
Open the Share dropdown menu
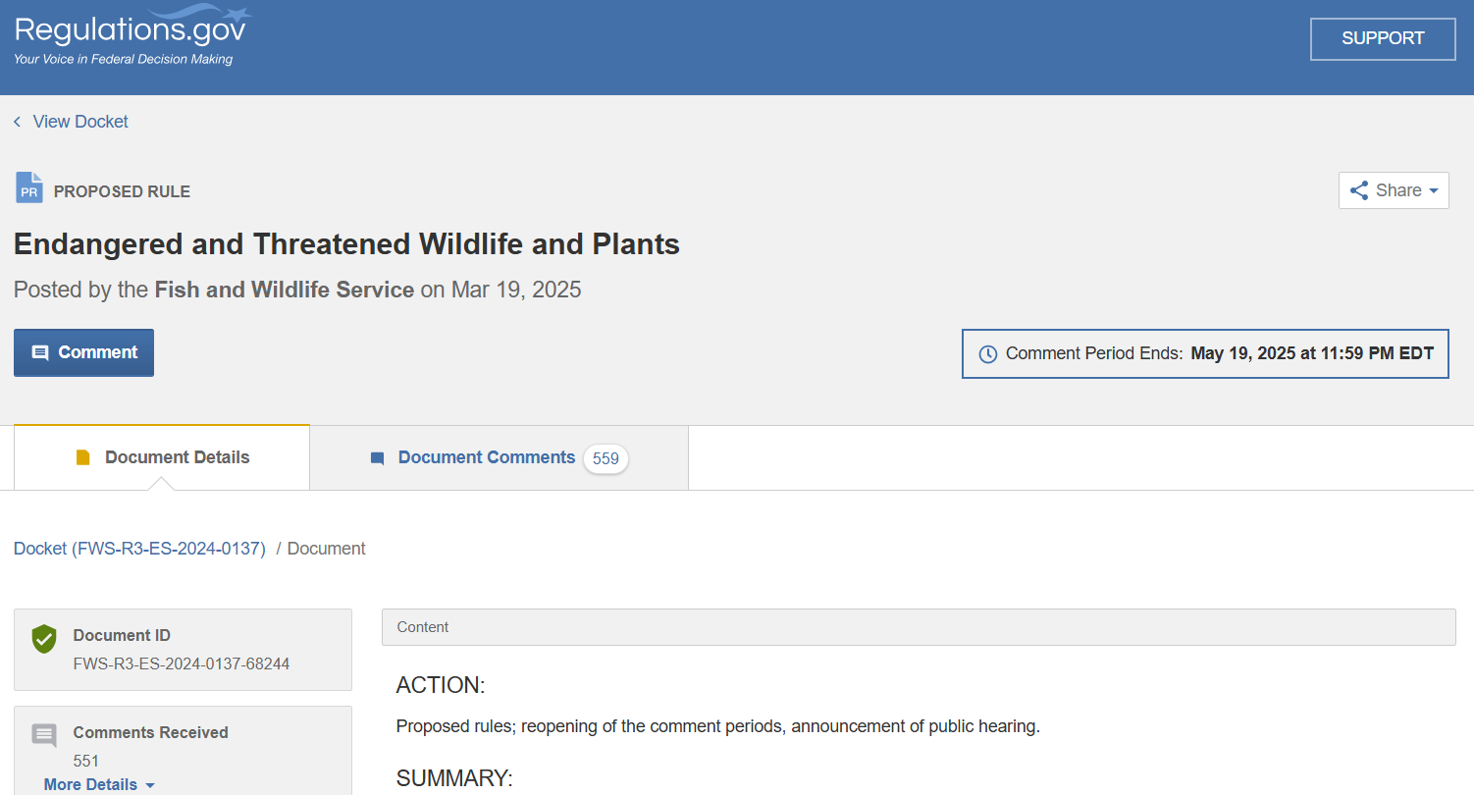click(x=1394, y=190)
